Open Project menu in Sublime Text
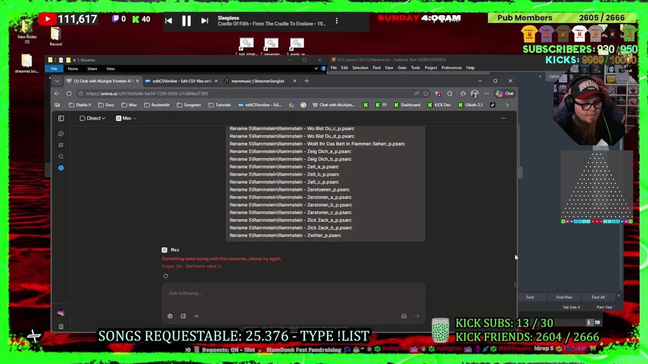Image resolution: width=648 pixels, height=364 pixels. point(431,68)
